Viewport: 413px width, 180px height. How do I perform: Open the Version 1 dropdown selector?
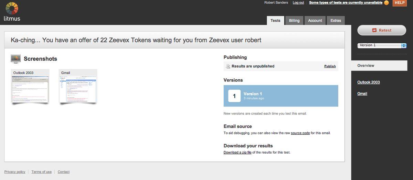(x=382, y=45)
